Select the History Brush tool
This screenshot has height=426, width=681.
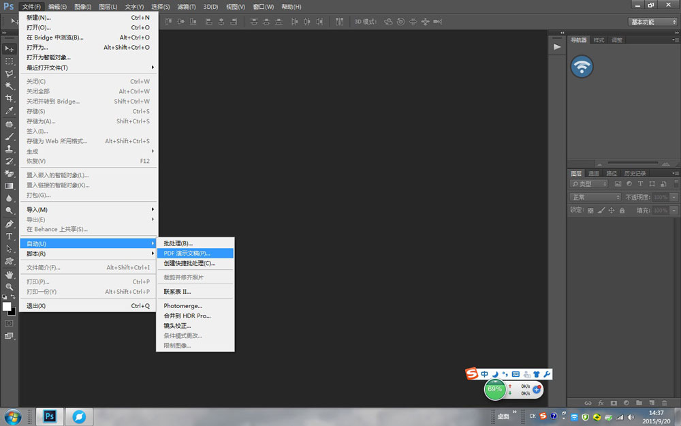9,162
